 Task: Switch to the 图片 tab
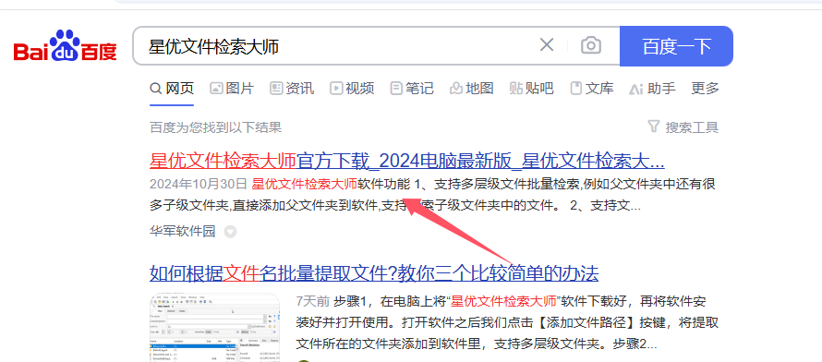tap(232, 89)
